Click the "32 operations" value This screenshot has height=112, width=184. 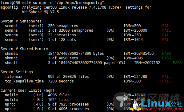coord(62,35)
